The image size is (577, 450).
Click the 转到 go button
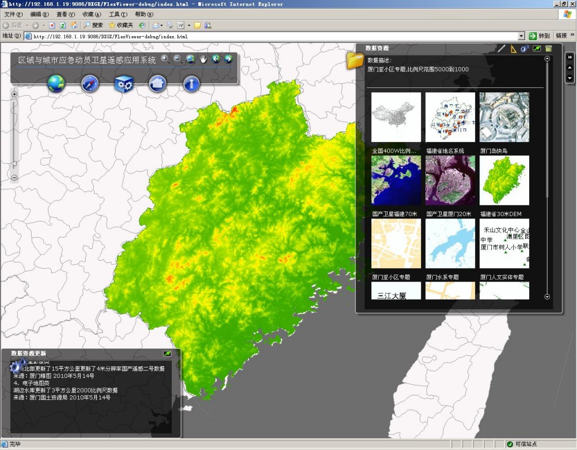tap(539, 36)
